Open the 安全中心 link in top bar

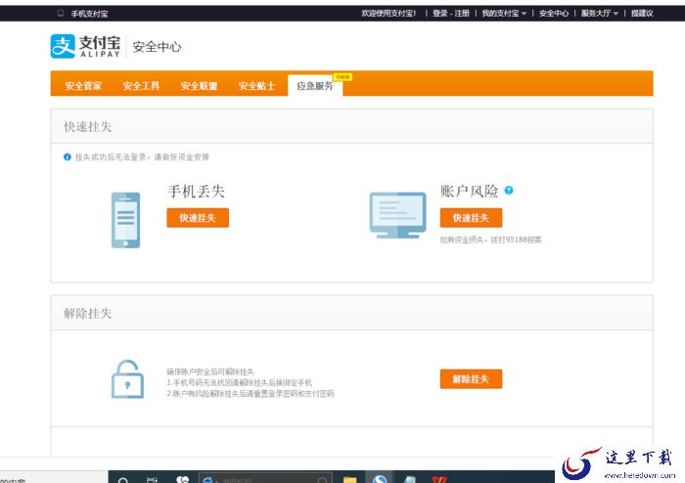point(554,13)
